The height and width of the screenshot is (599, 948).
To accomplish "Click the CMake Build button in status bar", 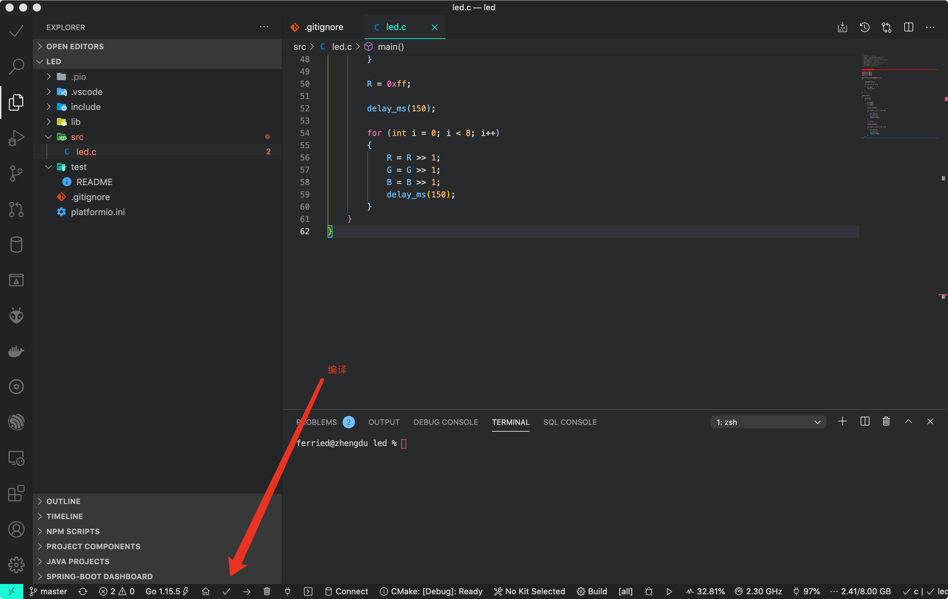I will (592, 591).
